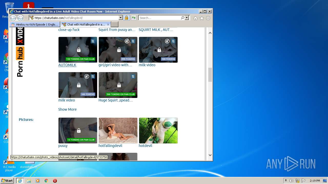Click the scrollbar up arrow
Image resolution: width=328 pixels, height=184 pixels.
(210, 33)
